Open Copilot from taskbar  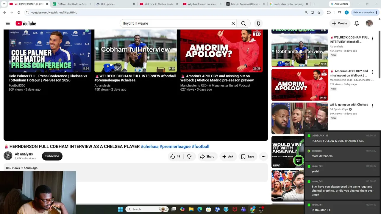tap(182, 209)
